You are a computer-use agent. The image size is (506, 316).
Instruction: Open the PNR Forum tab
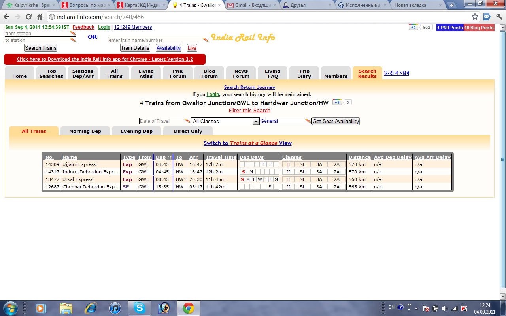point(177,73)
